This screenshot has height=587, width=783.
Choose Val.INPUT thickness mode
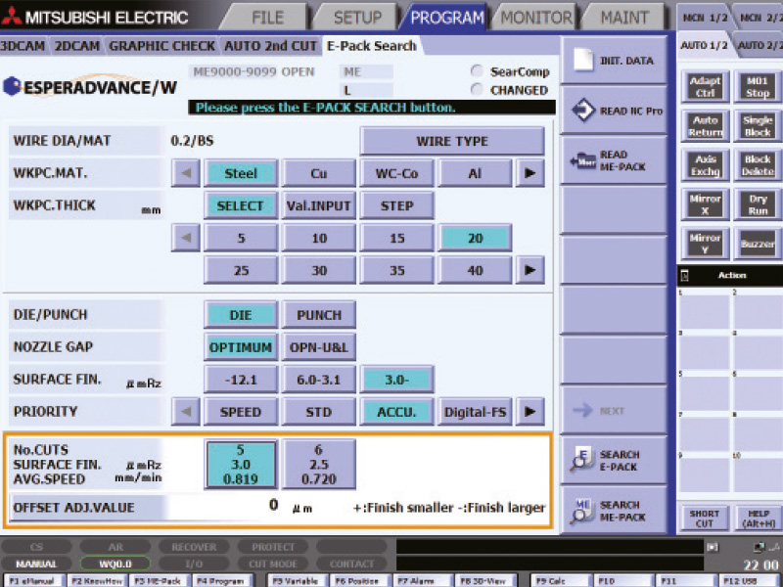click(319, 205)
